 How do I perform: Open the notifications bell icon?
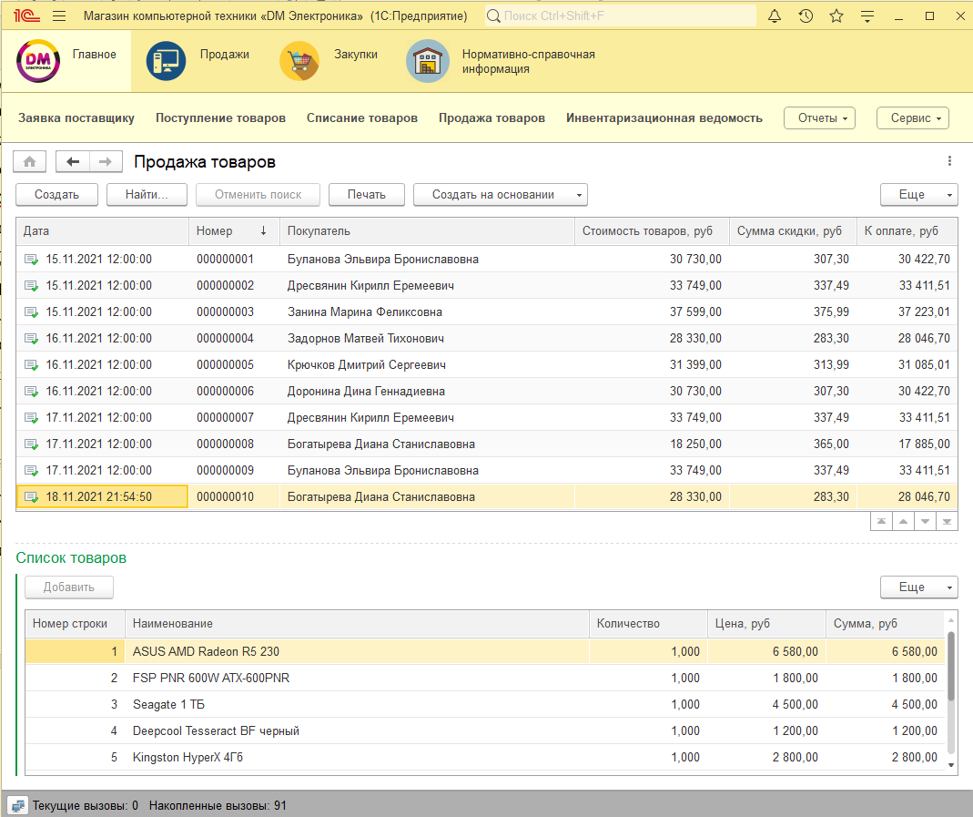coord(775,16)
